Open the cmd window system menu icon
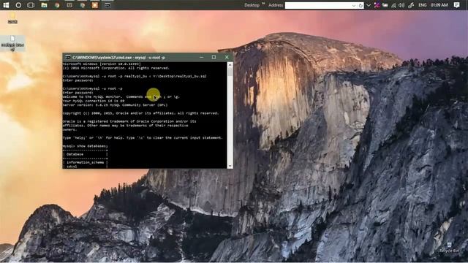Image resolution: width=468 pixels, height=263 pixels. coord(68,57)
